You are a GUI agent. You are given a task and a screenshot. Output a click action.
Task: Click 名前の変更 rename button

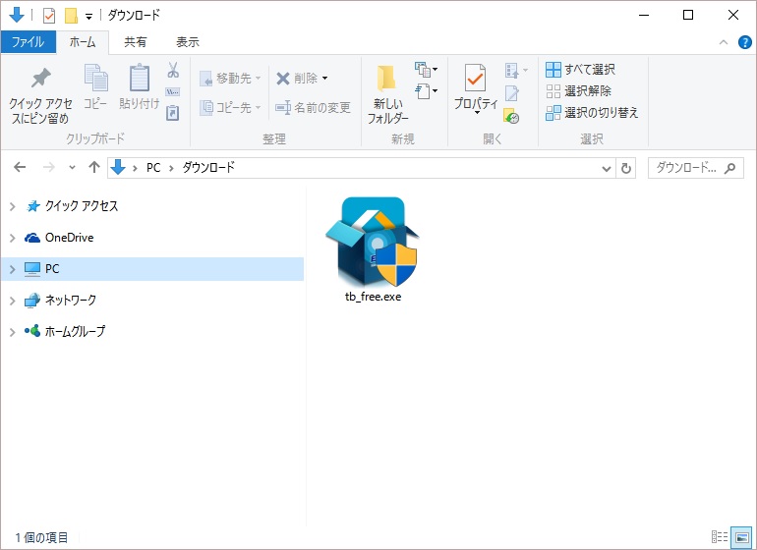(x=313, y=107)
